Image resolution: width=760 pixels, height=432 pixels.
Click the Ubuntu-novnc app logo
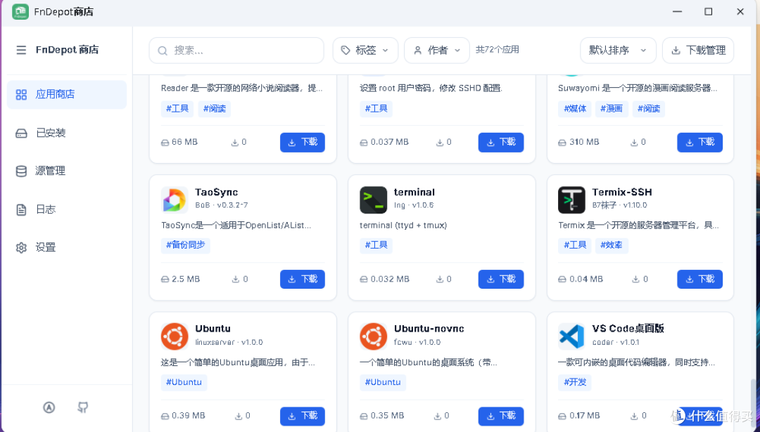point(373,336)
